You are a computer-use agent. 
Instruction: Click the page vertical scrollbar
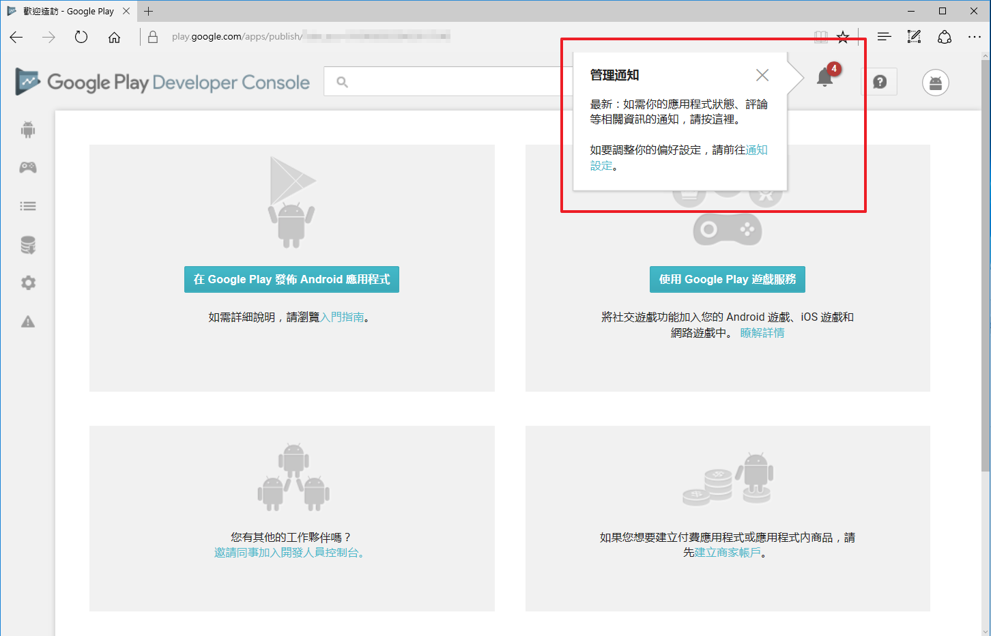click(986, 266)
